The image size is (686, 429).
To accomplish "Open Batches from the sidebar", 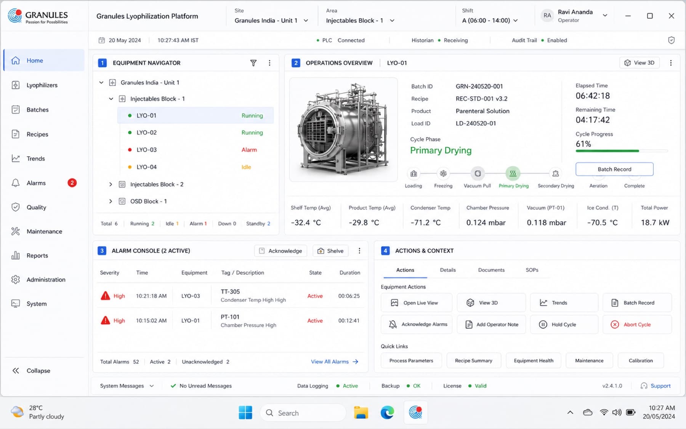I will coord(43,110).
